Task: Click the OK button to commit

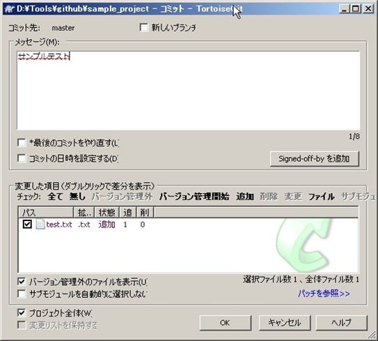Action: 225,323
